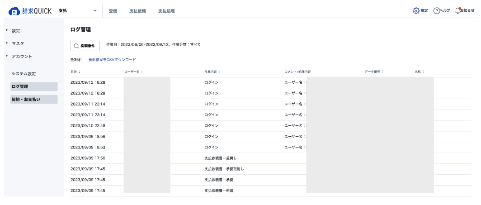Open the ヘルプ question mark icon

(x=441, y=11)
